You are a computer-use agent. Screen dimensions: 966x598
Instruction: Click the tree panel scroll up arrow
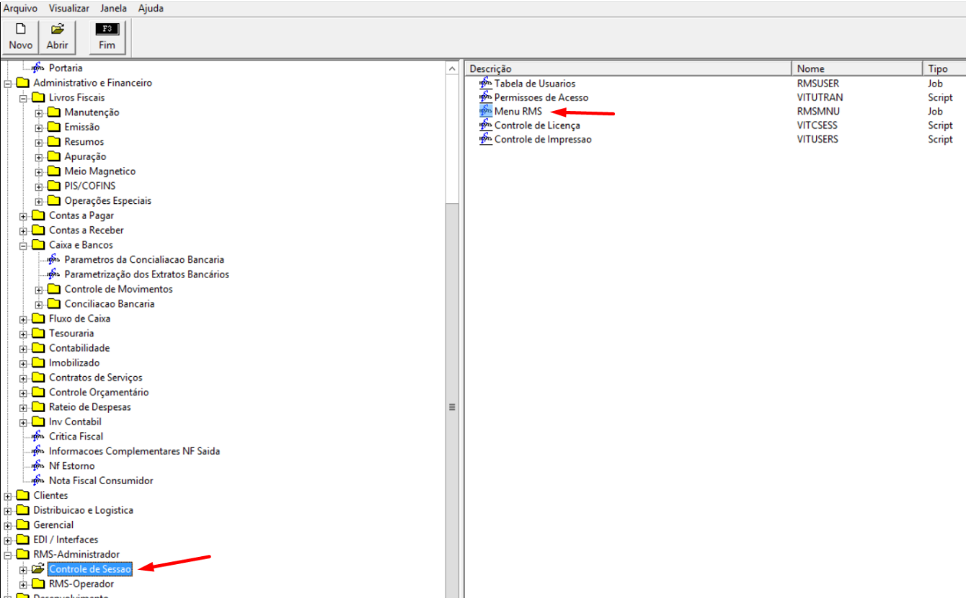pyautogui.click(x=453, y=68)
